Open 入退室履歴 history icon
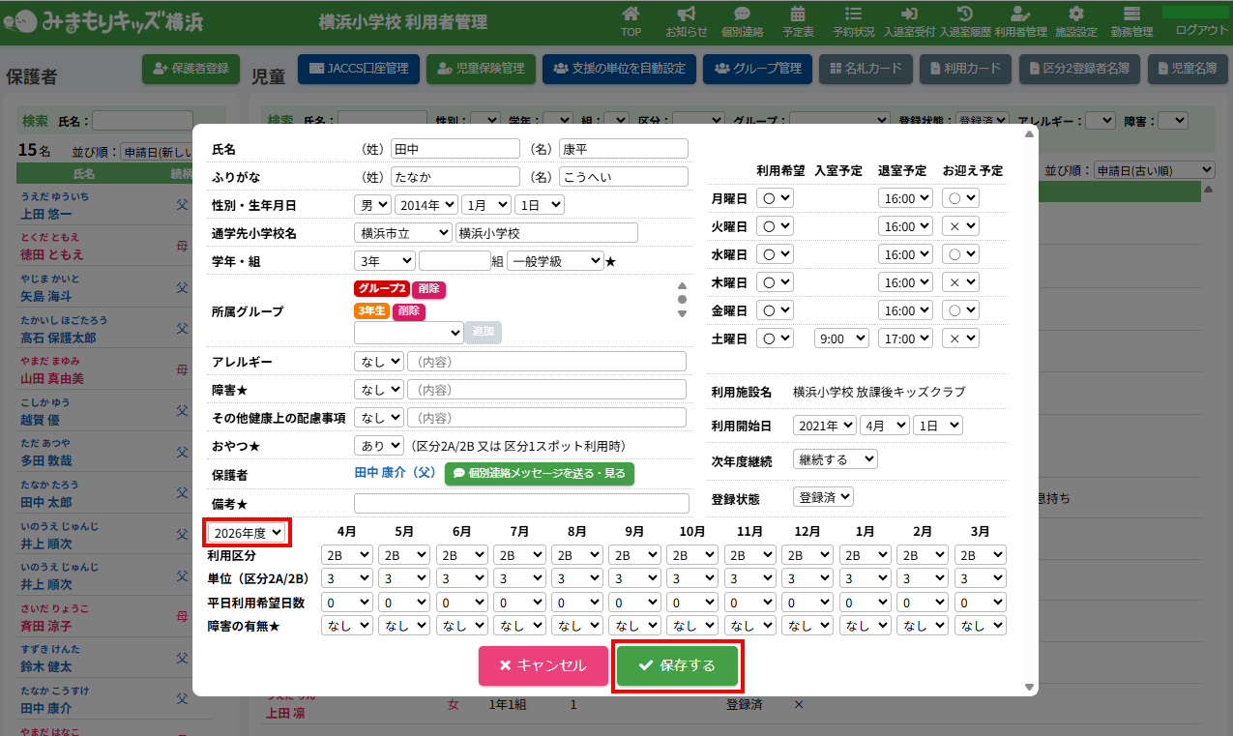 click(964, 15)
